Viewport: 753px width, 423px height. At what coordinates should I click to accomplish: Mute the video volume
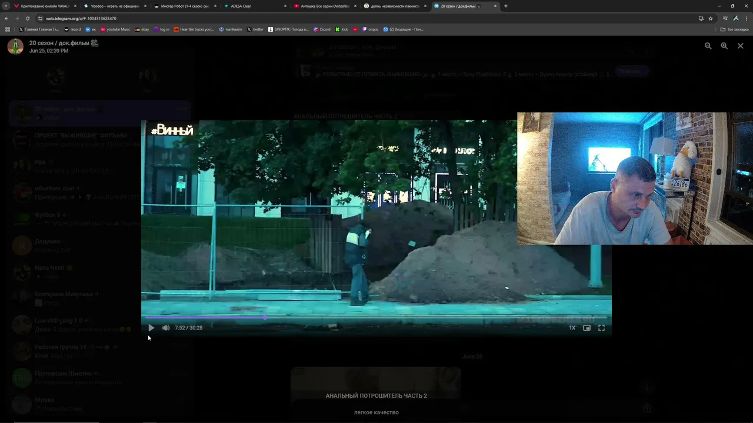(x=166, y=328)
